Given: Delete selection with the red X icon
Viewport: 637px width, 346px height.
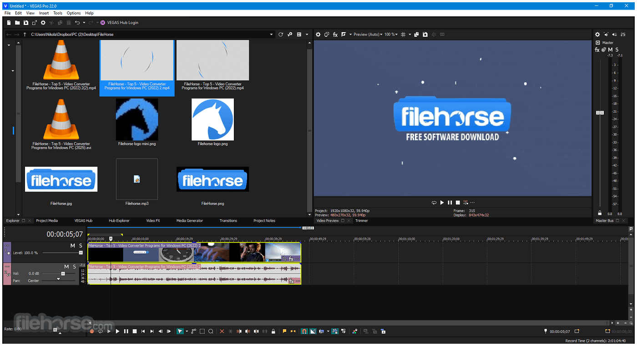Looking at the screenshot, I should [x=222, y=331].
